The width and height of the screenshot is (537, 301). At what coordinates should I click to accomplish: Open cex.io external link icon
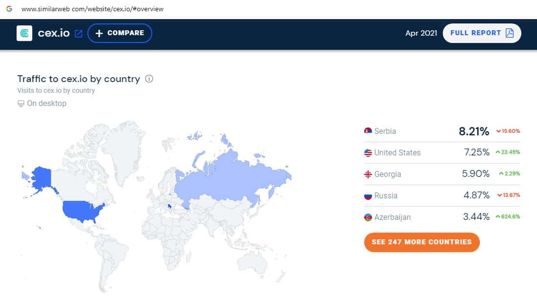click(x=79, y=34)
